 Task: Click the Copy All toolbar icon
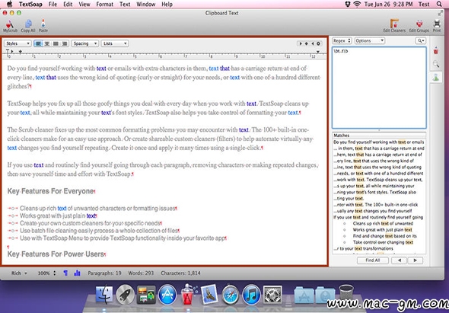(28, 26)
